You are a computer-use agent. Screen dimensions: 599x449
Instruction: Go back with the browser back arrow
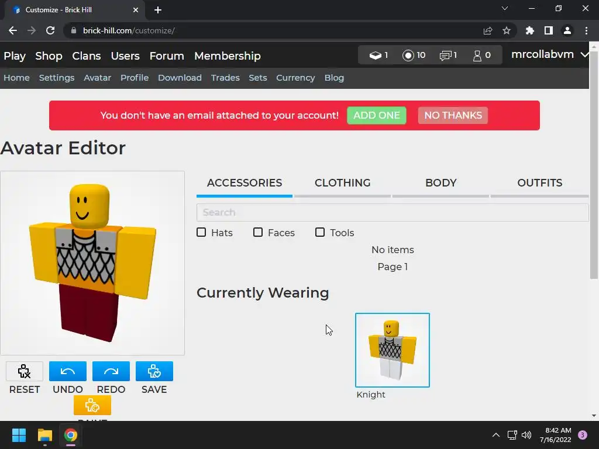tap(13, 30)
